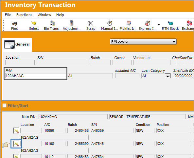This screenshot has width=194, height=158.
Task: Expand toolbar overflow arrow beside Express Issue
Action: coord(159,25)
